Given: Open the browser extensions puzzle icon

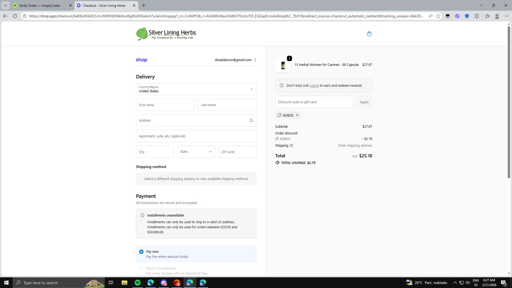Looking at the screenshot, I should coord(477,16).
